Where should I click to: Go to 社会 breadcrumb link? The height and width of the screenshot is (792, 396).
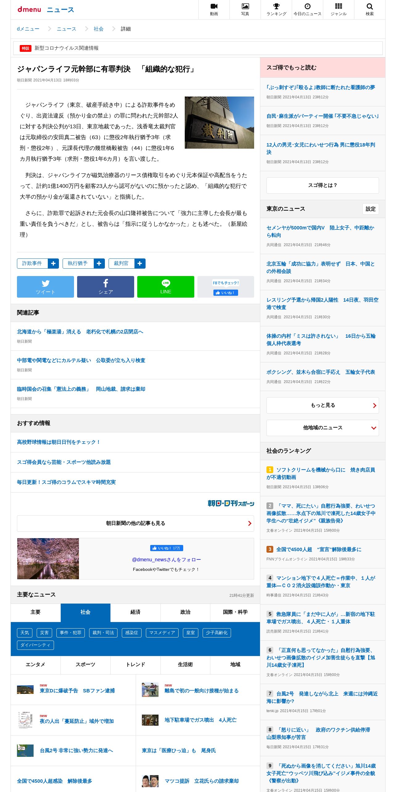[x=99, y=29]
